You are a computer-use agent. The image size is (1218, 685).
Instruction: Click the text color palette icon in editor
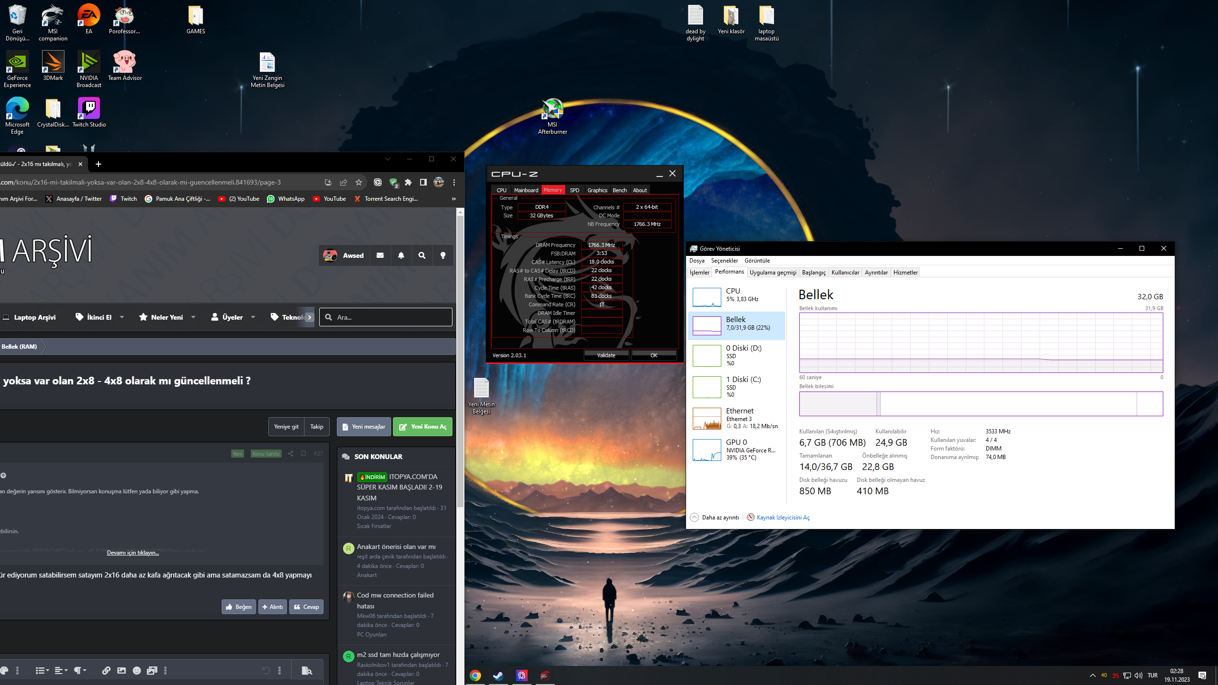(x=4, y=671)
